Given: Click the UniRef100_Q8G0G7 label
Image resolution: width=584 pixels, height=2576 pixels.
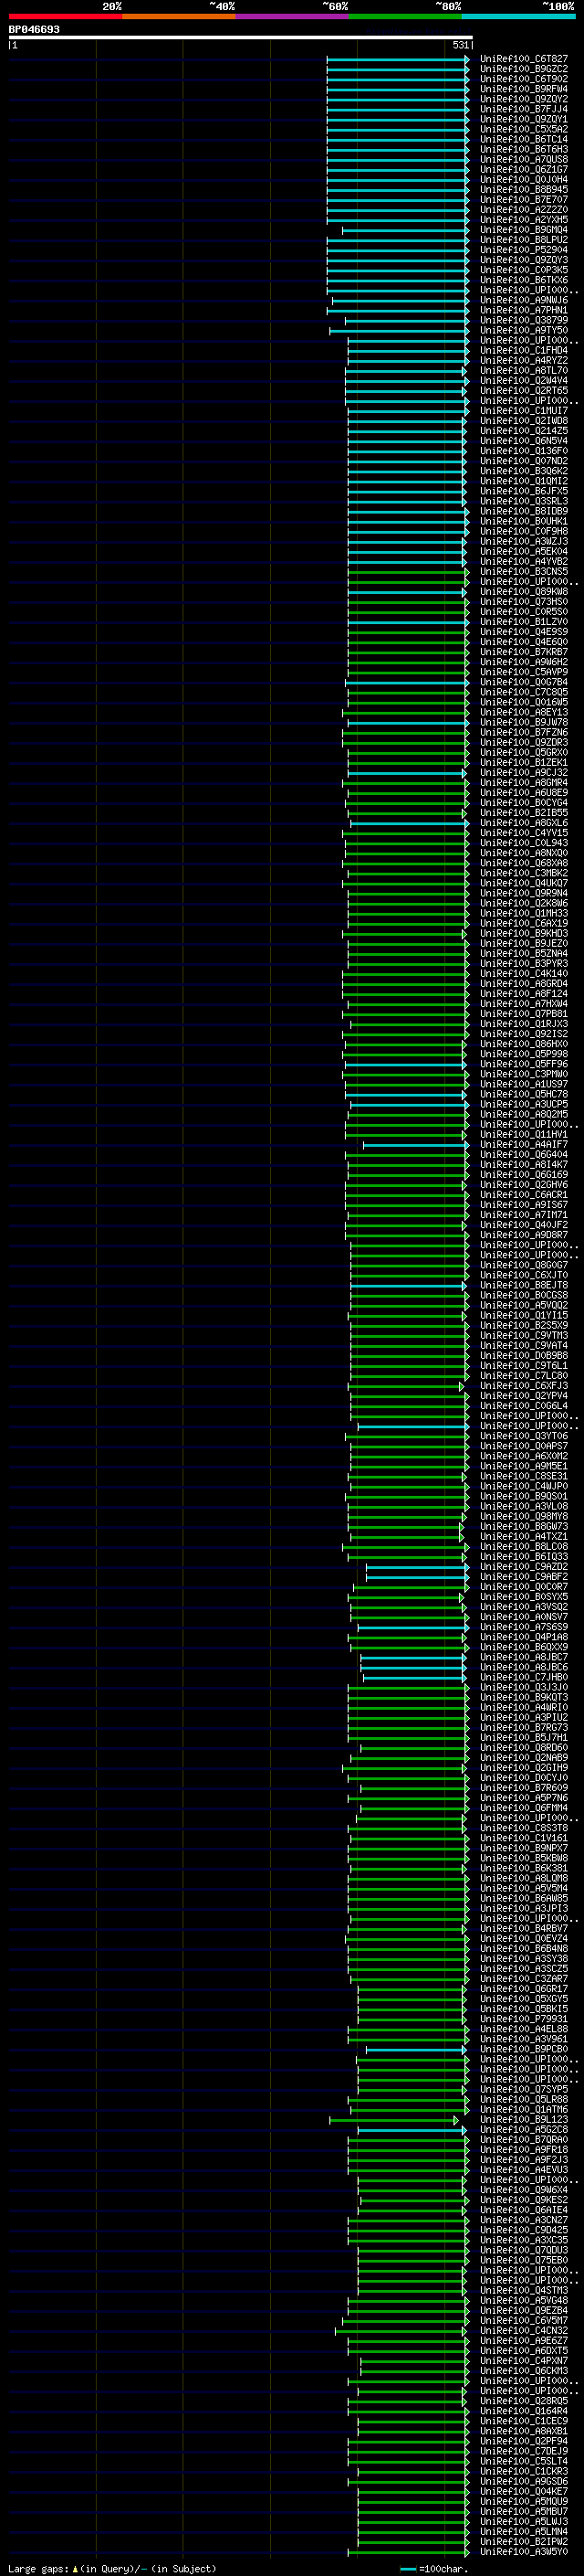Looking at the screenshot, I should tap(523, 1265).
